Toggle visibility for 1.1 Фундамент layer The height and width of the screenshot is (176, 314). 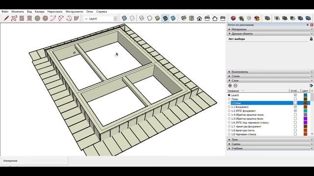pyautogui.click(x=295, y=107)
